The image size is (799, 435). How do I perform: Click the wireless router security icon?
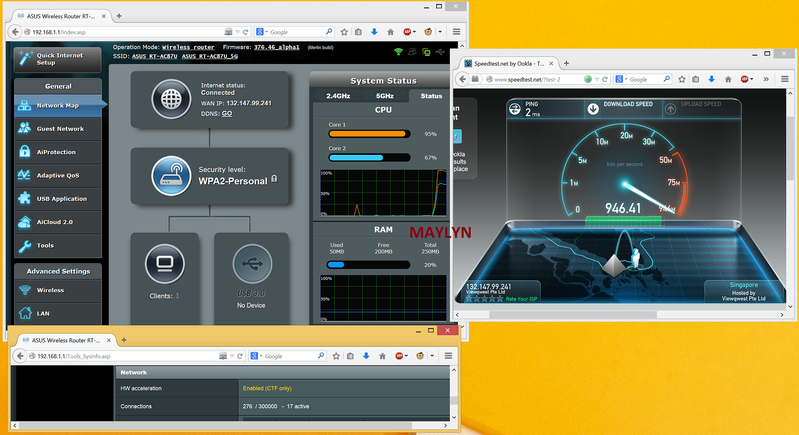[171, 176]
